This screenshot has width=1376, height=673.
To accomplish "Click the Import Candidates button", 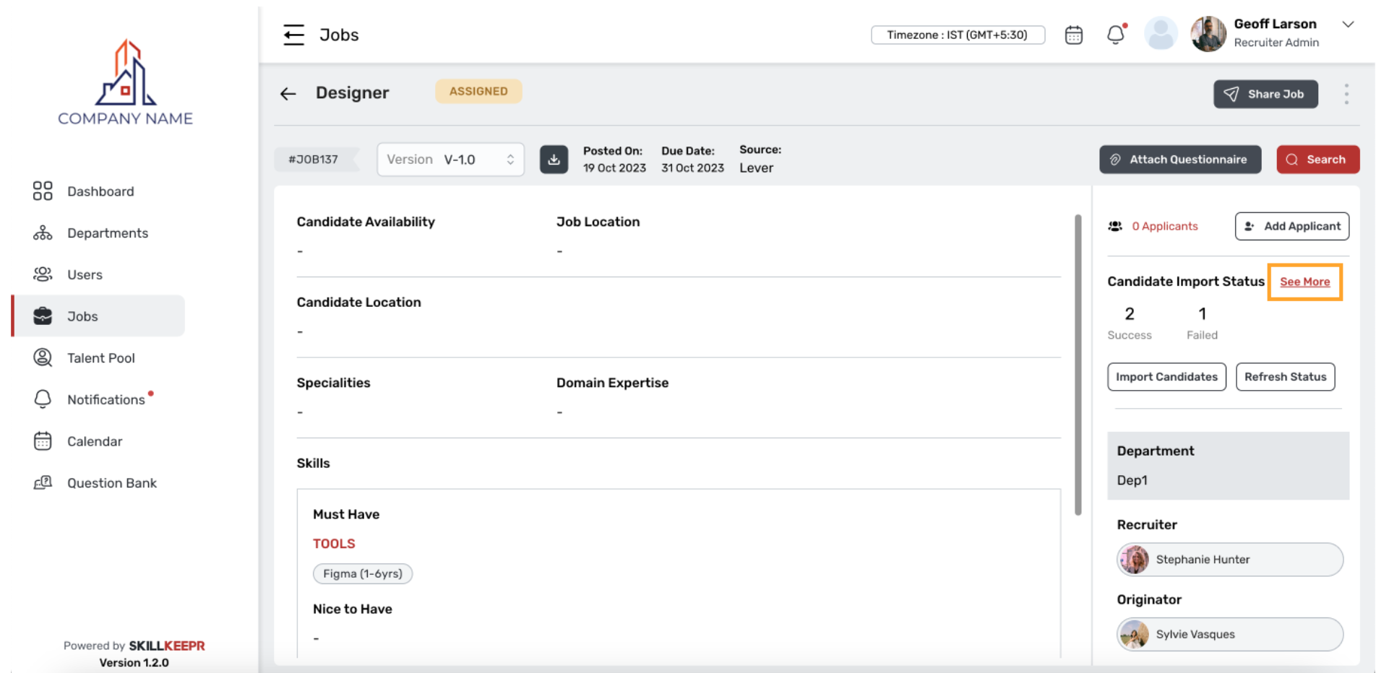I will [x=1166, y=377].
